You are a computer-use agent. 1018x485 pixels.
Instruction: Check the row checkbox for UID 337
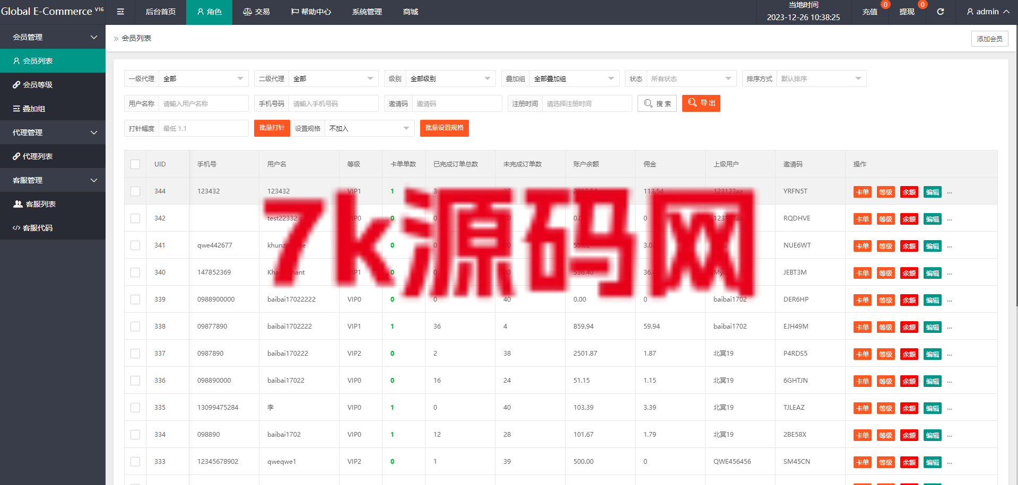(135, 354)
